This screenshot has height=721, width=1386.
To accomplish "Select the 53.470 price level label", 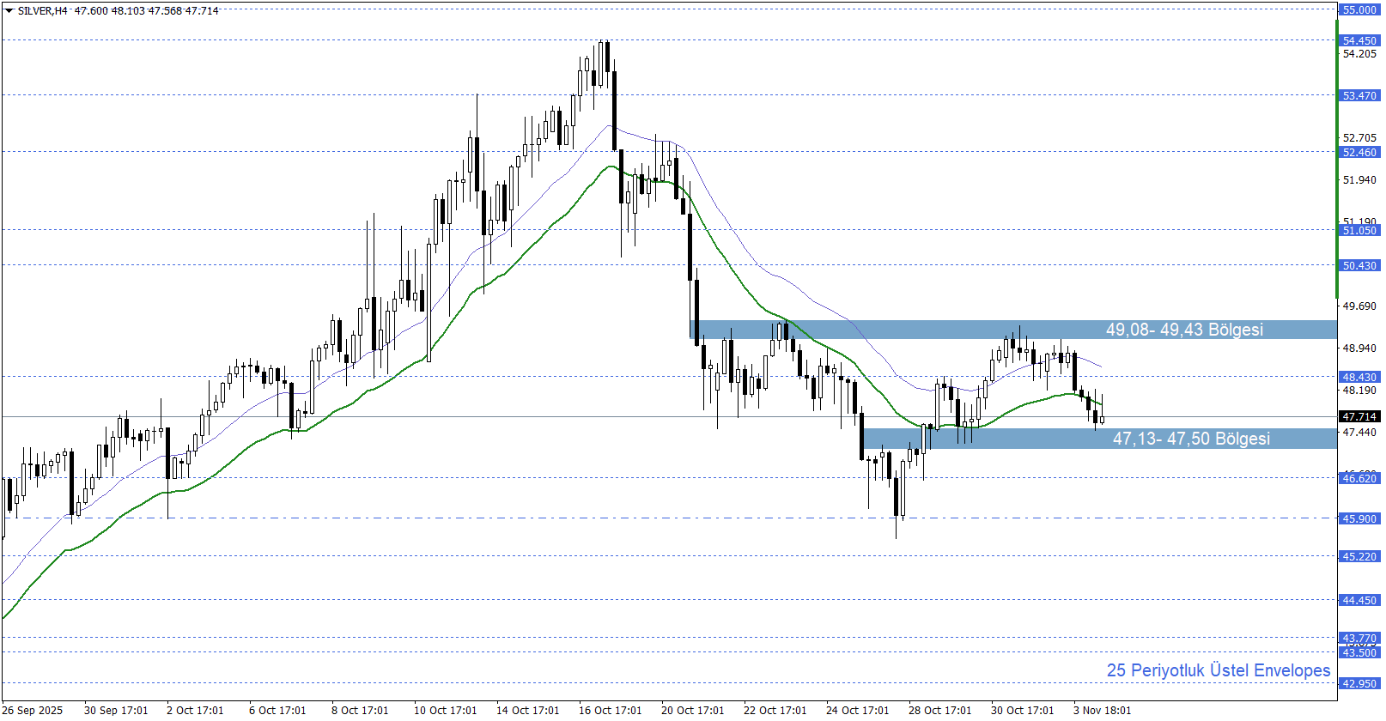I will (x=1359, y=95).
